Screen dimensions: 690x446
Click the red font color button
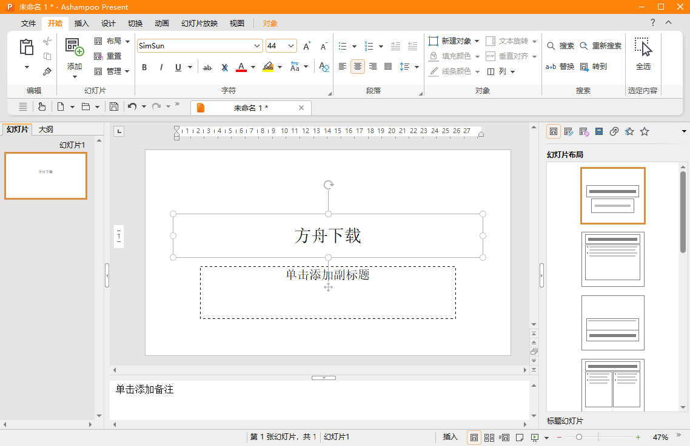241,67
